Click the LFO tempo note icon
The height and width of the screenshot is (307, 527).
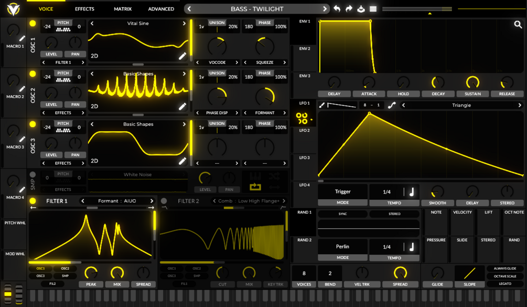(412, 192)
